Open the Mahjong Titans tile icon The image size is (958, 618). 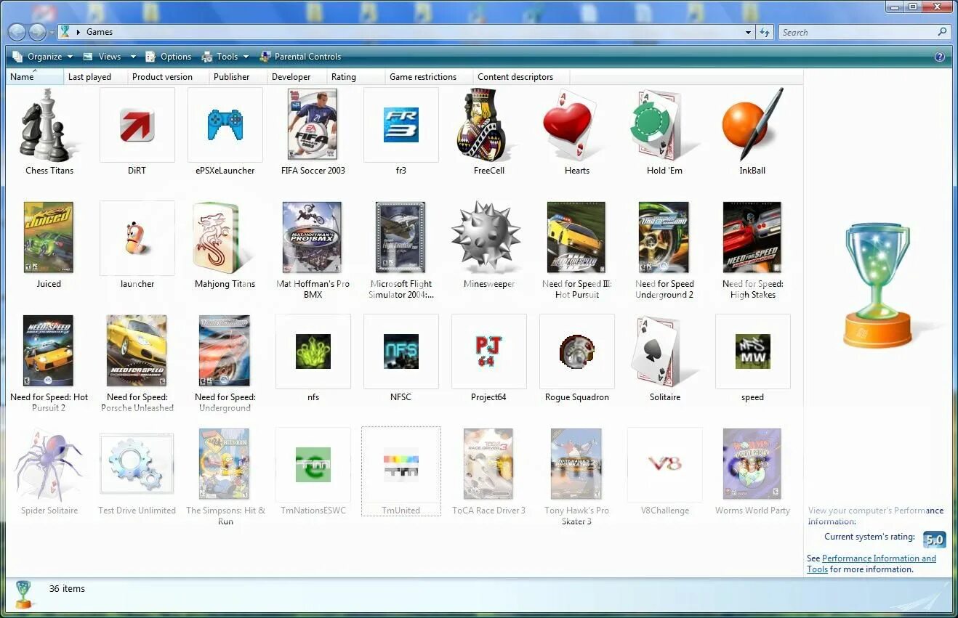coord(218,237)
